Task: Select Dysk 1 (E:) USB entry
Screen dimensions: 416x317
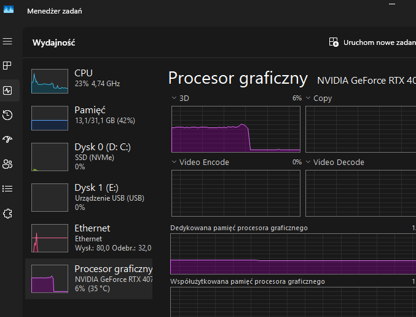Action: tap(89, 198)
